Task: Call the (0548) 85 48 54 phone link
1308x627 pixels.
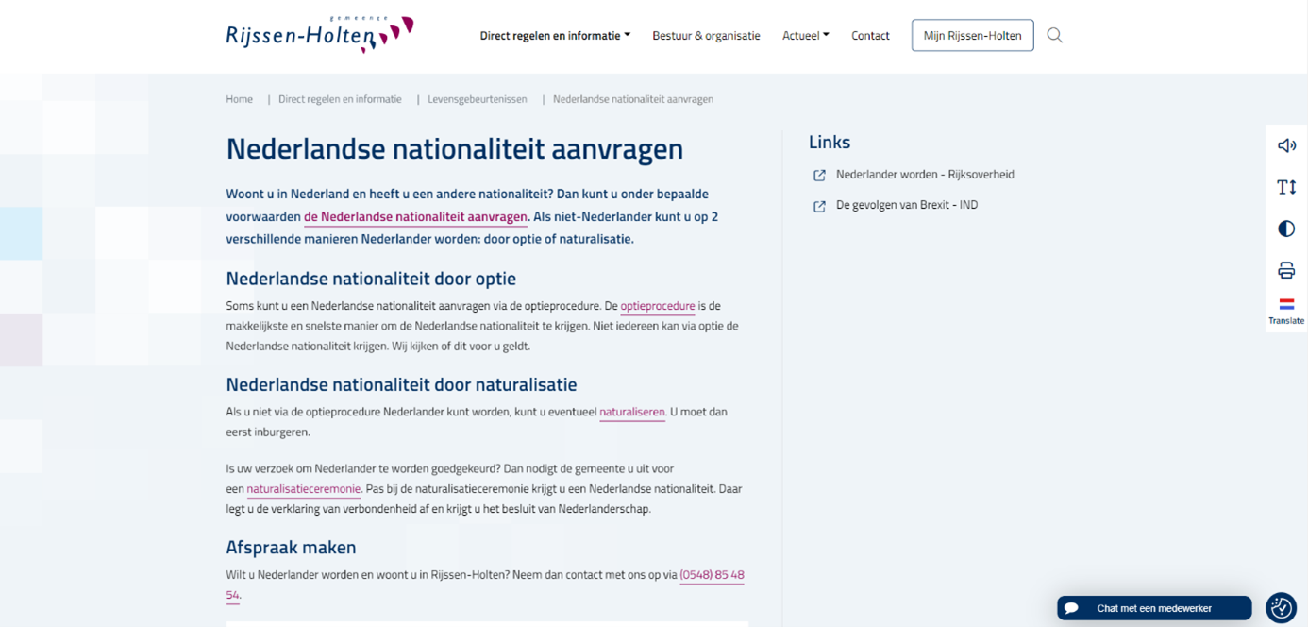Action: pos(712,575)
